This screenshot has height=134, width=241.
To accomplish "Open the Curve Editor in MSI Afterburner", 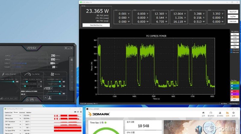I will (9, 98).
